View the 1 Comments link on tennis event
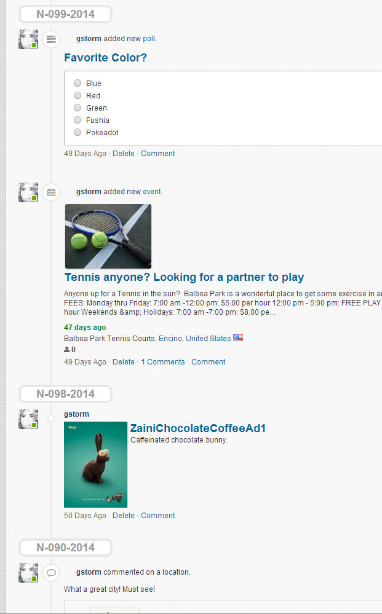382x614 pixels. pos(163,362)
